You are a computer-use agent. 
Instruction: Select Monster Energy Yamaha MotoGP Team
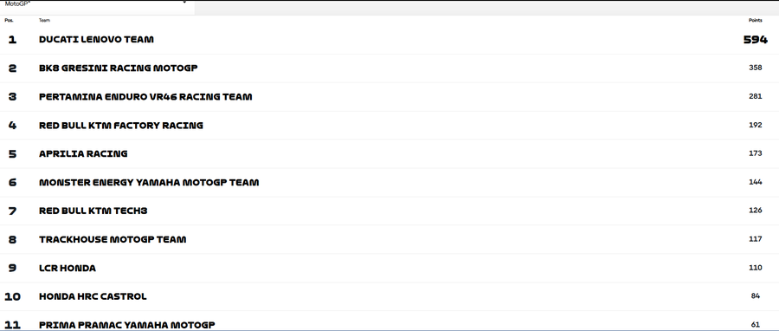(x=389, y=183)
